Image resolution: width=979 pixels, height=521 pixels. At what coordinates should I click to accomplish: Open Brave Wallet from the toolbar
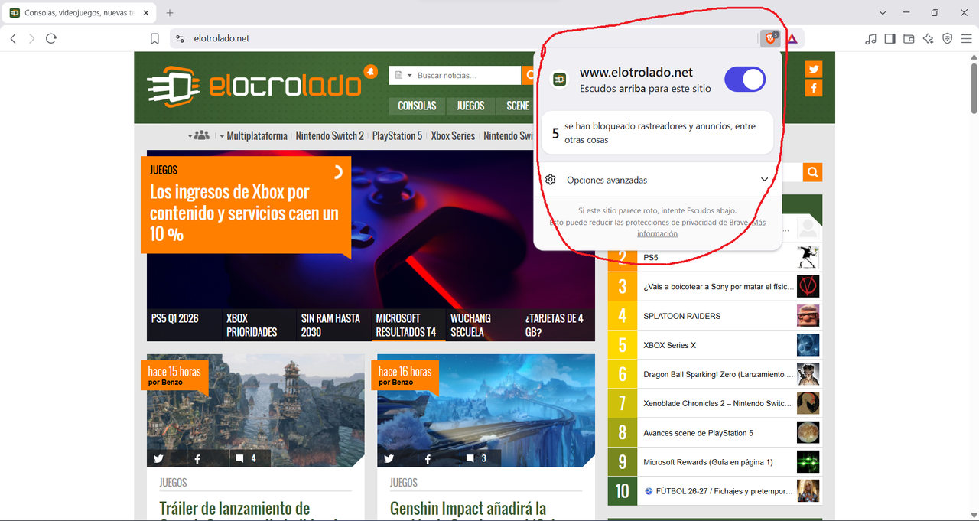(x=909, y=38)
